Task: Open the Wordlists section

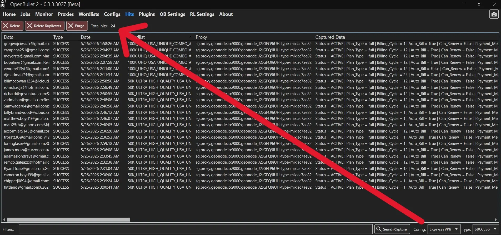Action: click(89, 14)
